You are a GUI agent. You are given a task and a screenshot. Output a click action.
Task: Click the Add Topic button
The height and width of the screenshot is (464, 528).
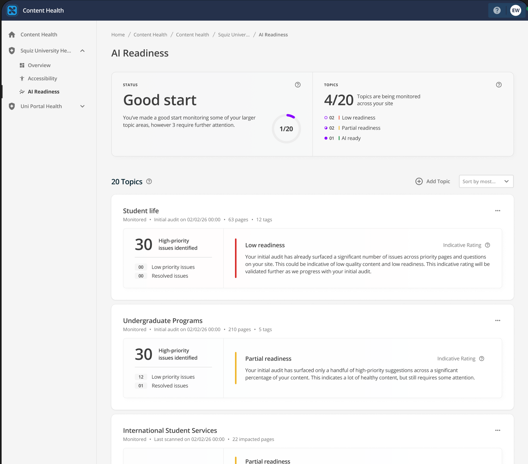pyautogui.click(x=432, y=181)
